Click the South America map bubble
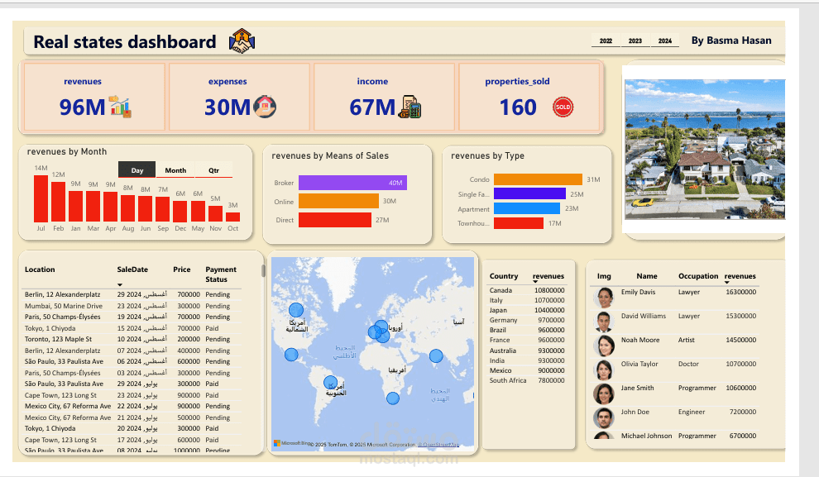Viewport: 819px width, 477px height. point(331,383)
